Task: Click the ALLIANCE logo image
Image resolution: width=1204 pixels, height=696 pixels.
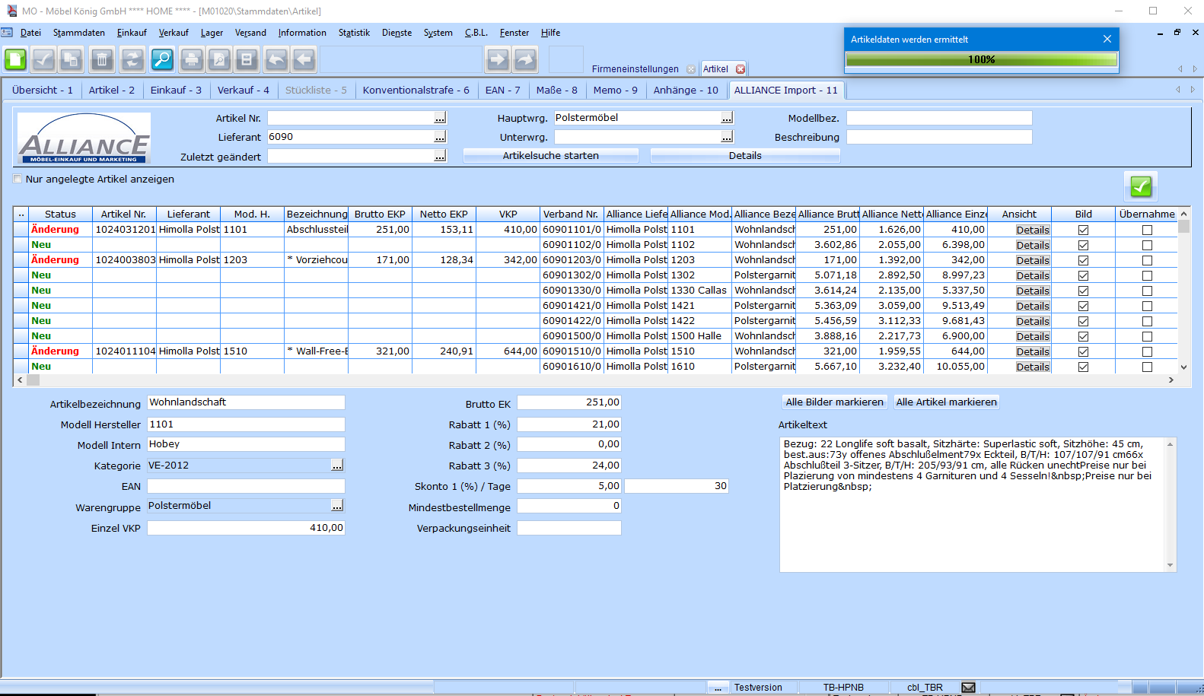Action: pyautogui.click(x=84, y=138)
